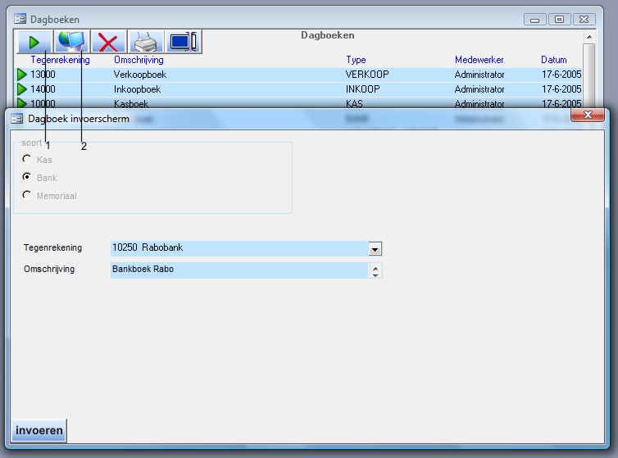Choose the Memoriaal radio button
The width and height of the screenshot is (618, 458).
[27, 195]
